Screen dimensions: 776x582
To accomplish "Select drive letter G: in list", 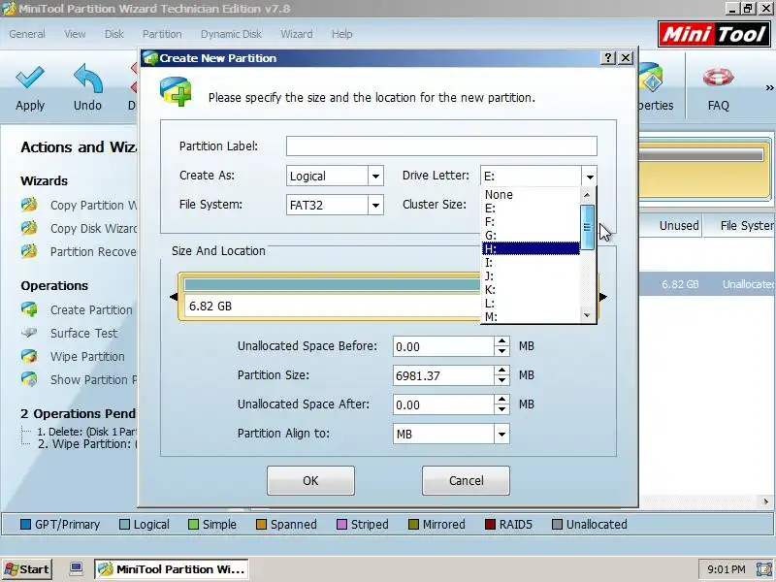I will pos(531,235).
